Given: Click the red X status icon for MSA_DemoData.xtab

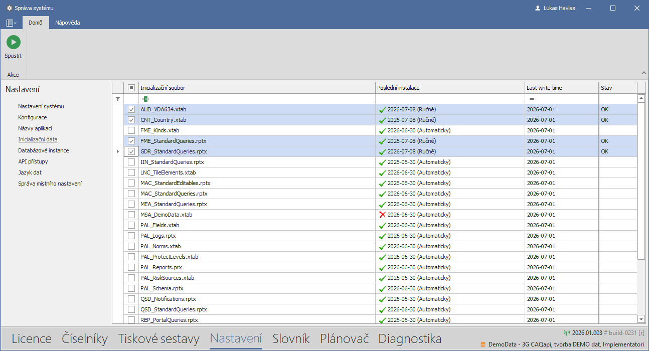Looking at the screenshot, I should 382,215.
